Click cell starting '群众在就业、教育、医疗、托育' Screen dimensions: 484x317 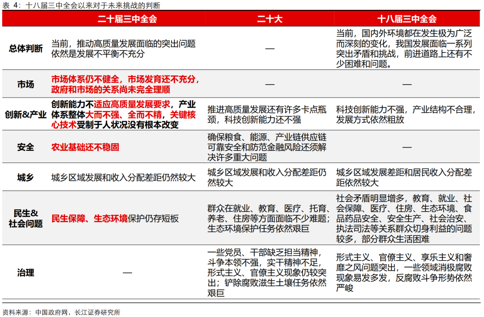click(268, 218)
